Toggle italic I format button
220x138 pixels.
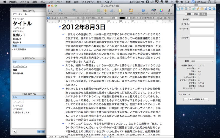pos(137,18)
